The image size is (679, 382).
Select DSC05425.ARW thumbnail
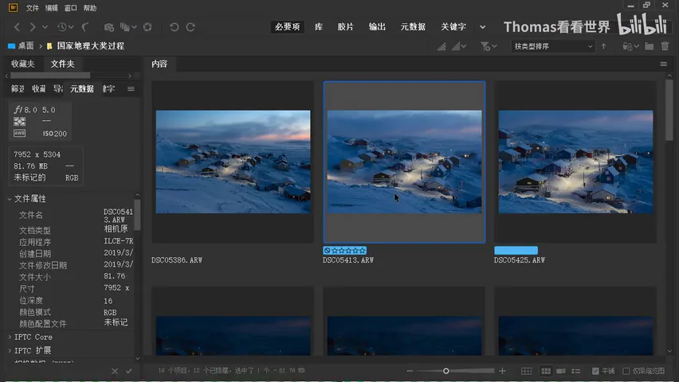click(x=575, y=162)
